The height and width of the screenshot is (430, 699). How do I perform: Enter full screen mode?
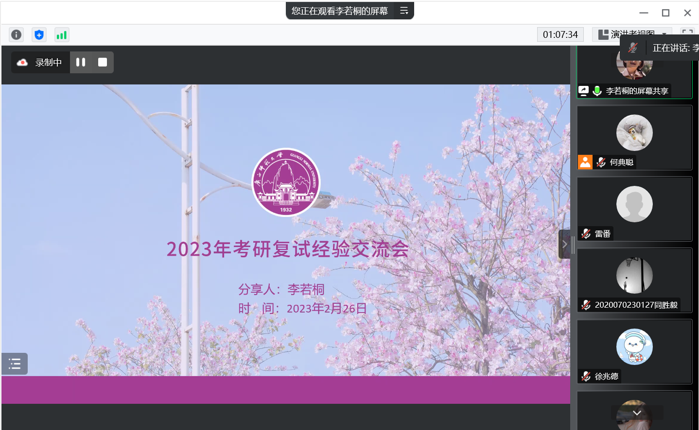tap(687, 33)
